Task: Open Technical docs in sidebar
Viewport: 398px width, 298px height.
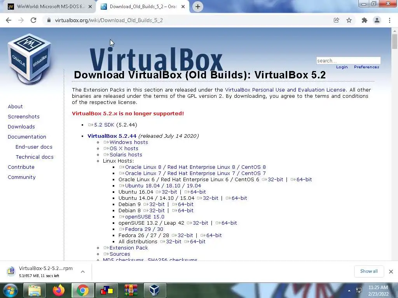Action: [x=35, y=157]
